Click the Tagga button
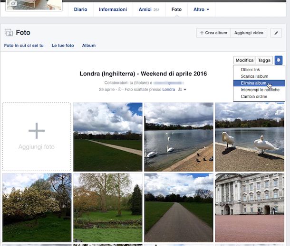Viewport: 290px width, 246px height. pyautogui.click(x=264, y=60)
